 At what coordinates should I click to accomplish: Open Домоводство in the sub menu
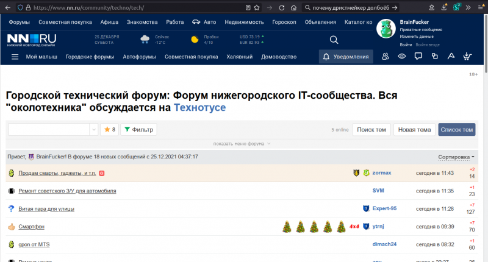pyautogui.click(x=279, y=57)
